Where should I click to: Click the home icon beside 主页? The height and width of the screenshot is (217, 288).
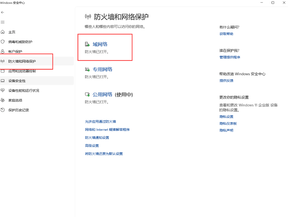[x=2, y=32]
